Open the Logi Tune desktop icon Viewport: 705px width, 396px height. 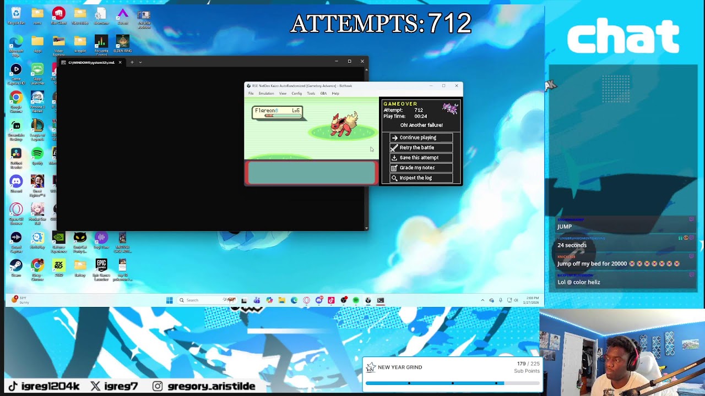tap(101, 240)
